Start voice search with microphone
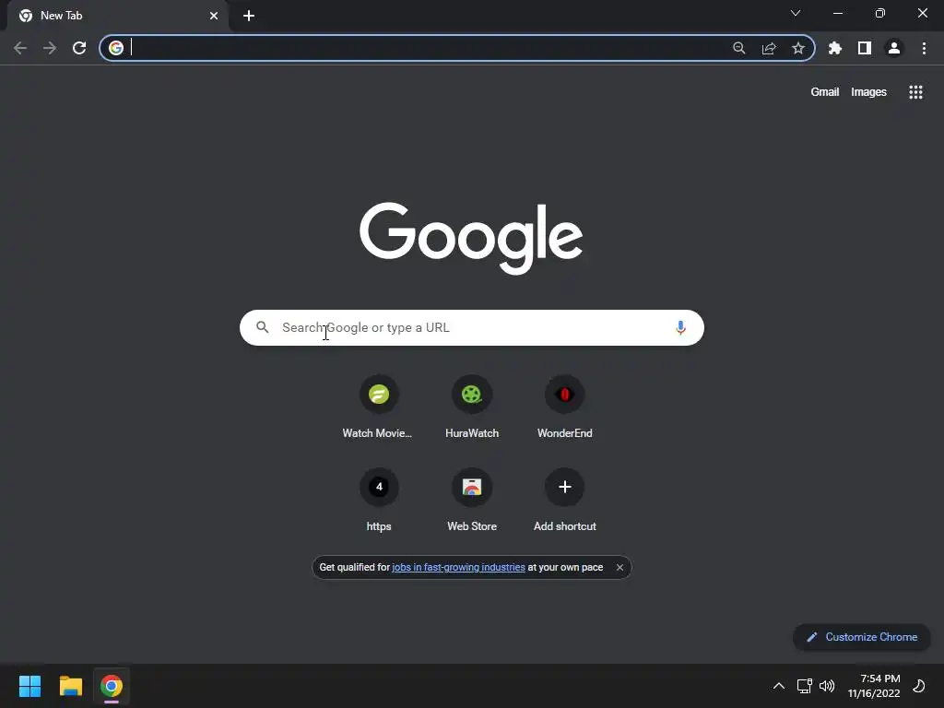Image resolution: width=944 pixels, height=708 pixels. pyautogui.click(x=680, y=327)
